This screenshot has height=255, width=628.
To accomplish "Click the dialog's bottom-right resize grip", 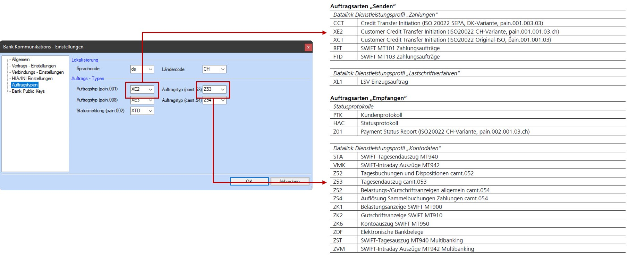I will 310,188.
